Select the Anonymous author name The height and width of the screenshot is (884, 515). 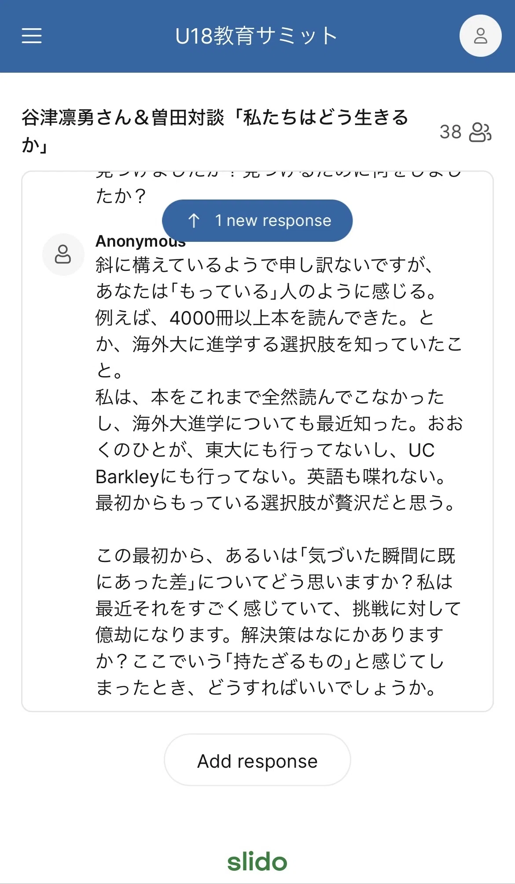tap(140, 241)
